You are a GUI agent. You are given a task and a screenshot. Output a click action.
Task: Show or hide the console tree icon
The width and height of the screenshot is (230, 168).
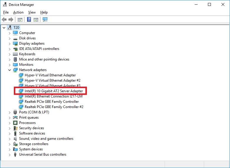(x=20, y=19)
